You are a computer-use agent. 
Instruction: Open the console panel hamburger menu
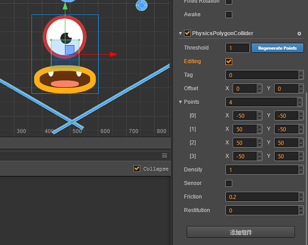(165, 155)
